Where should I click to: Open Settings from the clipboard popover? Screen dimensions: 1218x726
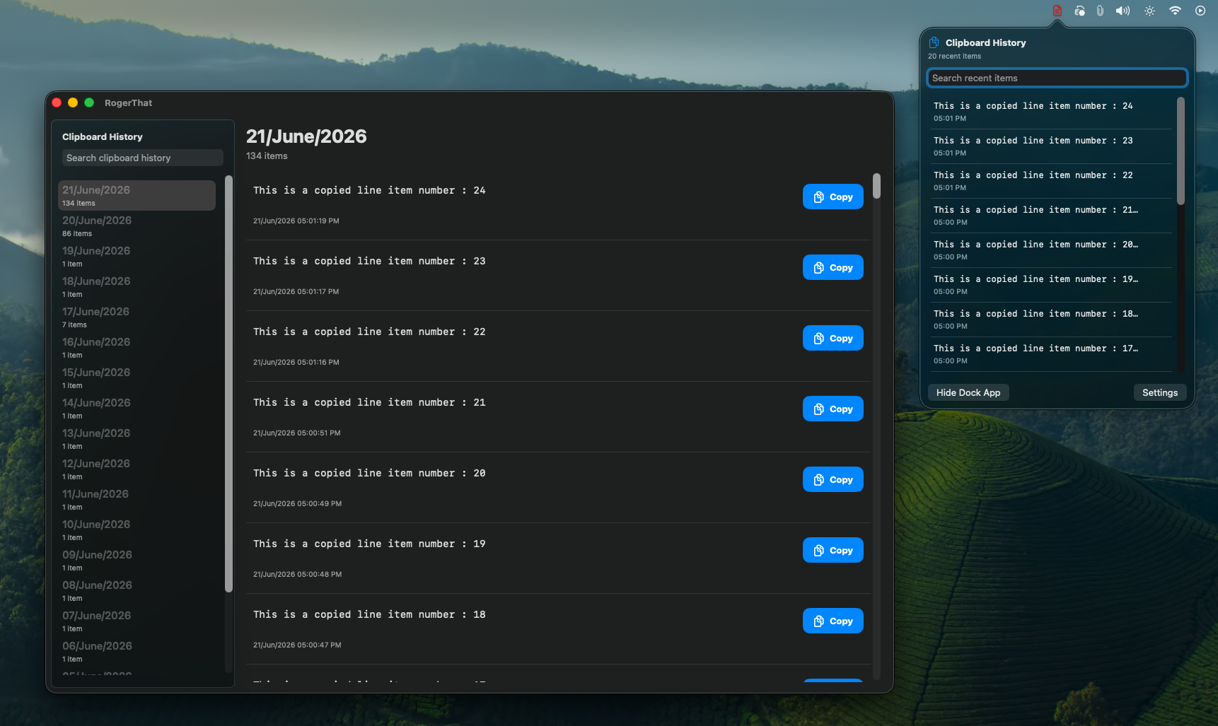(x=1159, y=392)
